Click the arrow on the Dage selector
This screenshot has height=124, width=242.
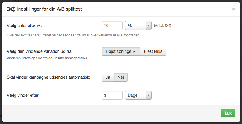149,95
